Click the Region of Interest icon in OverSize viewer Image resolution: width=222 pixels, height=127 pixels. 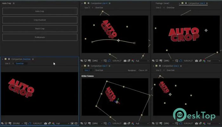(x=72, y=124)
